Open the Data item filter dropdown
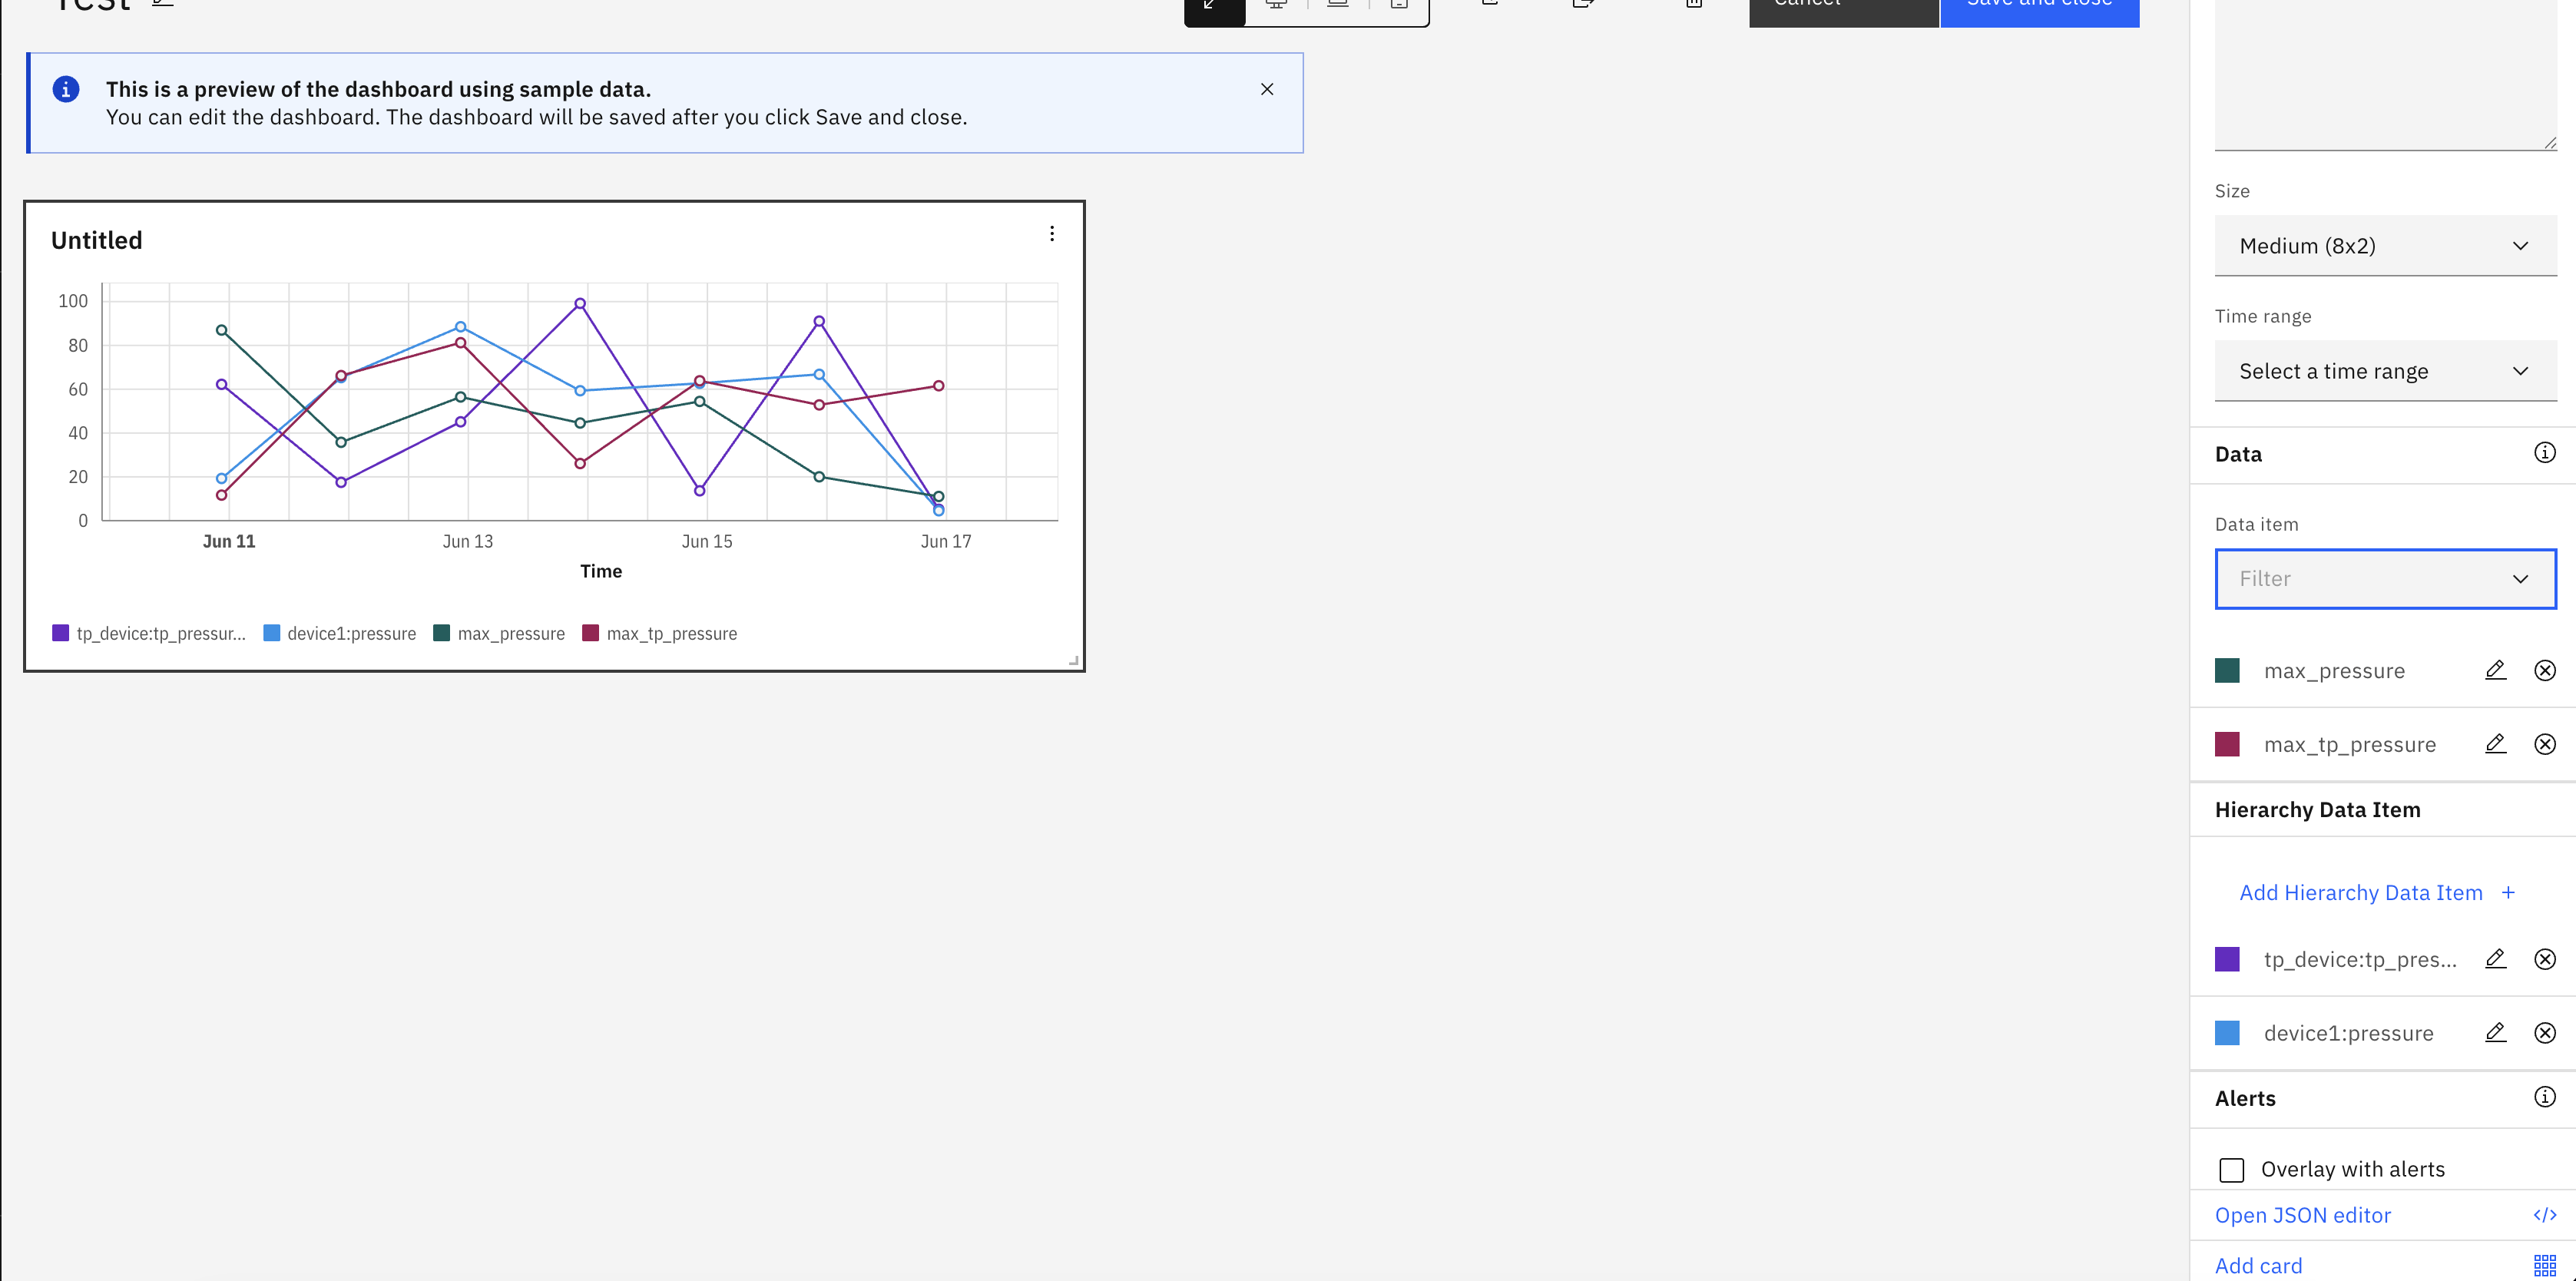 (x=2385, y=579)
